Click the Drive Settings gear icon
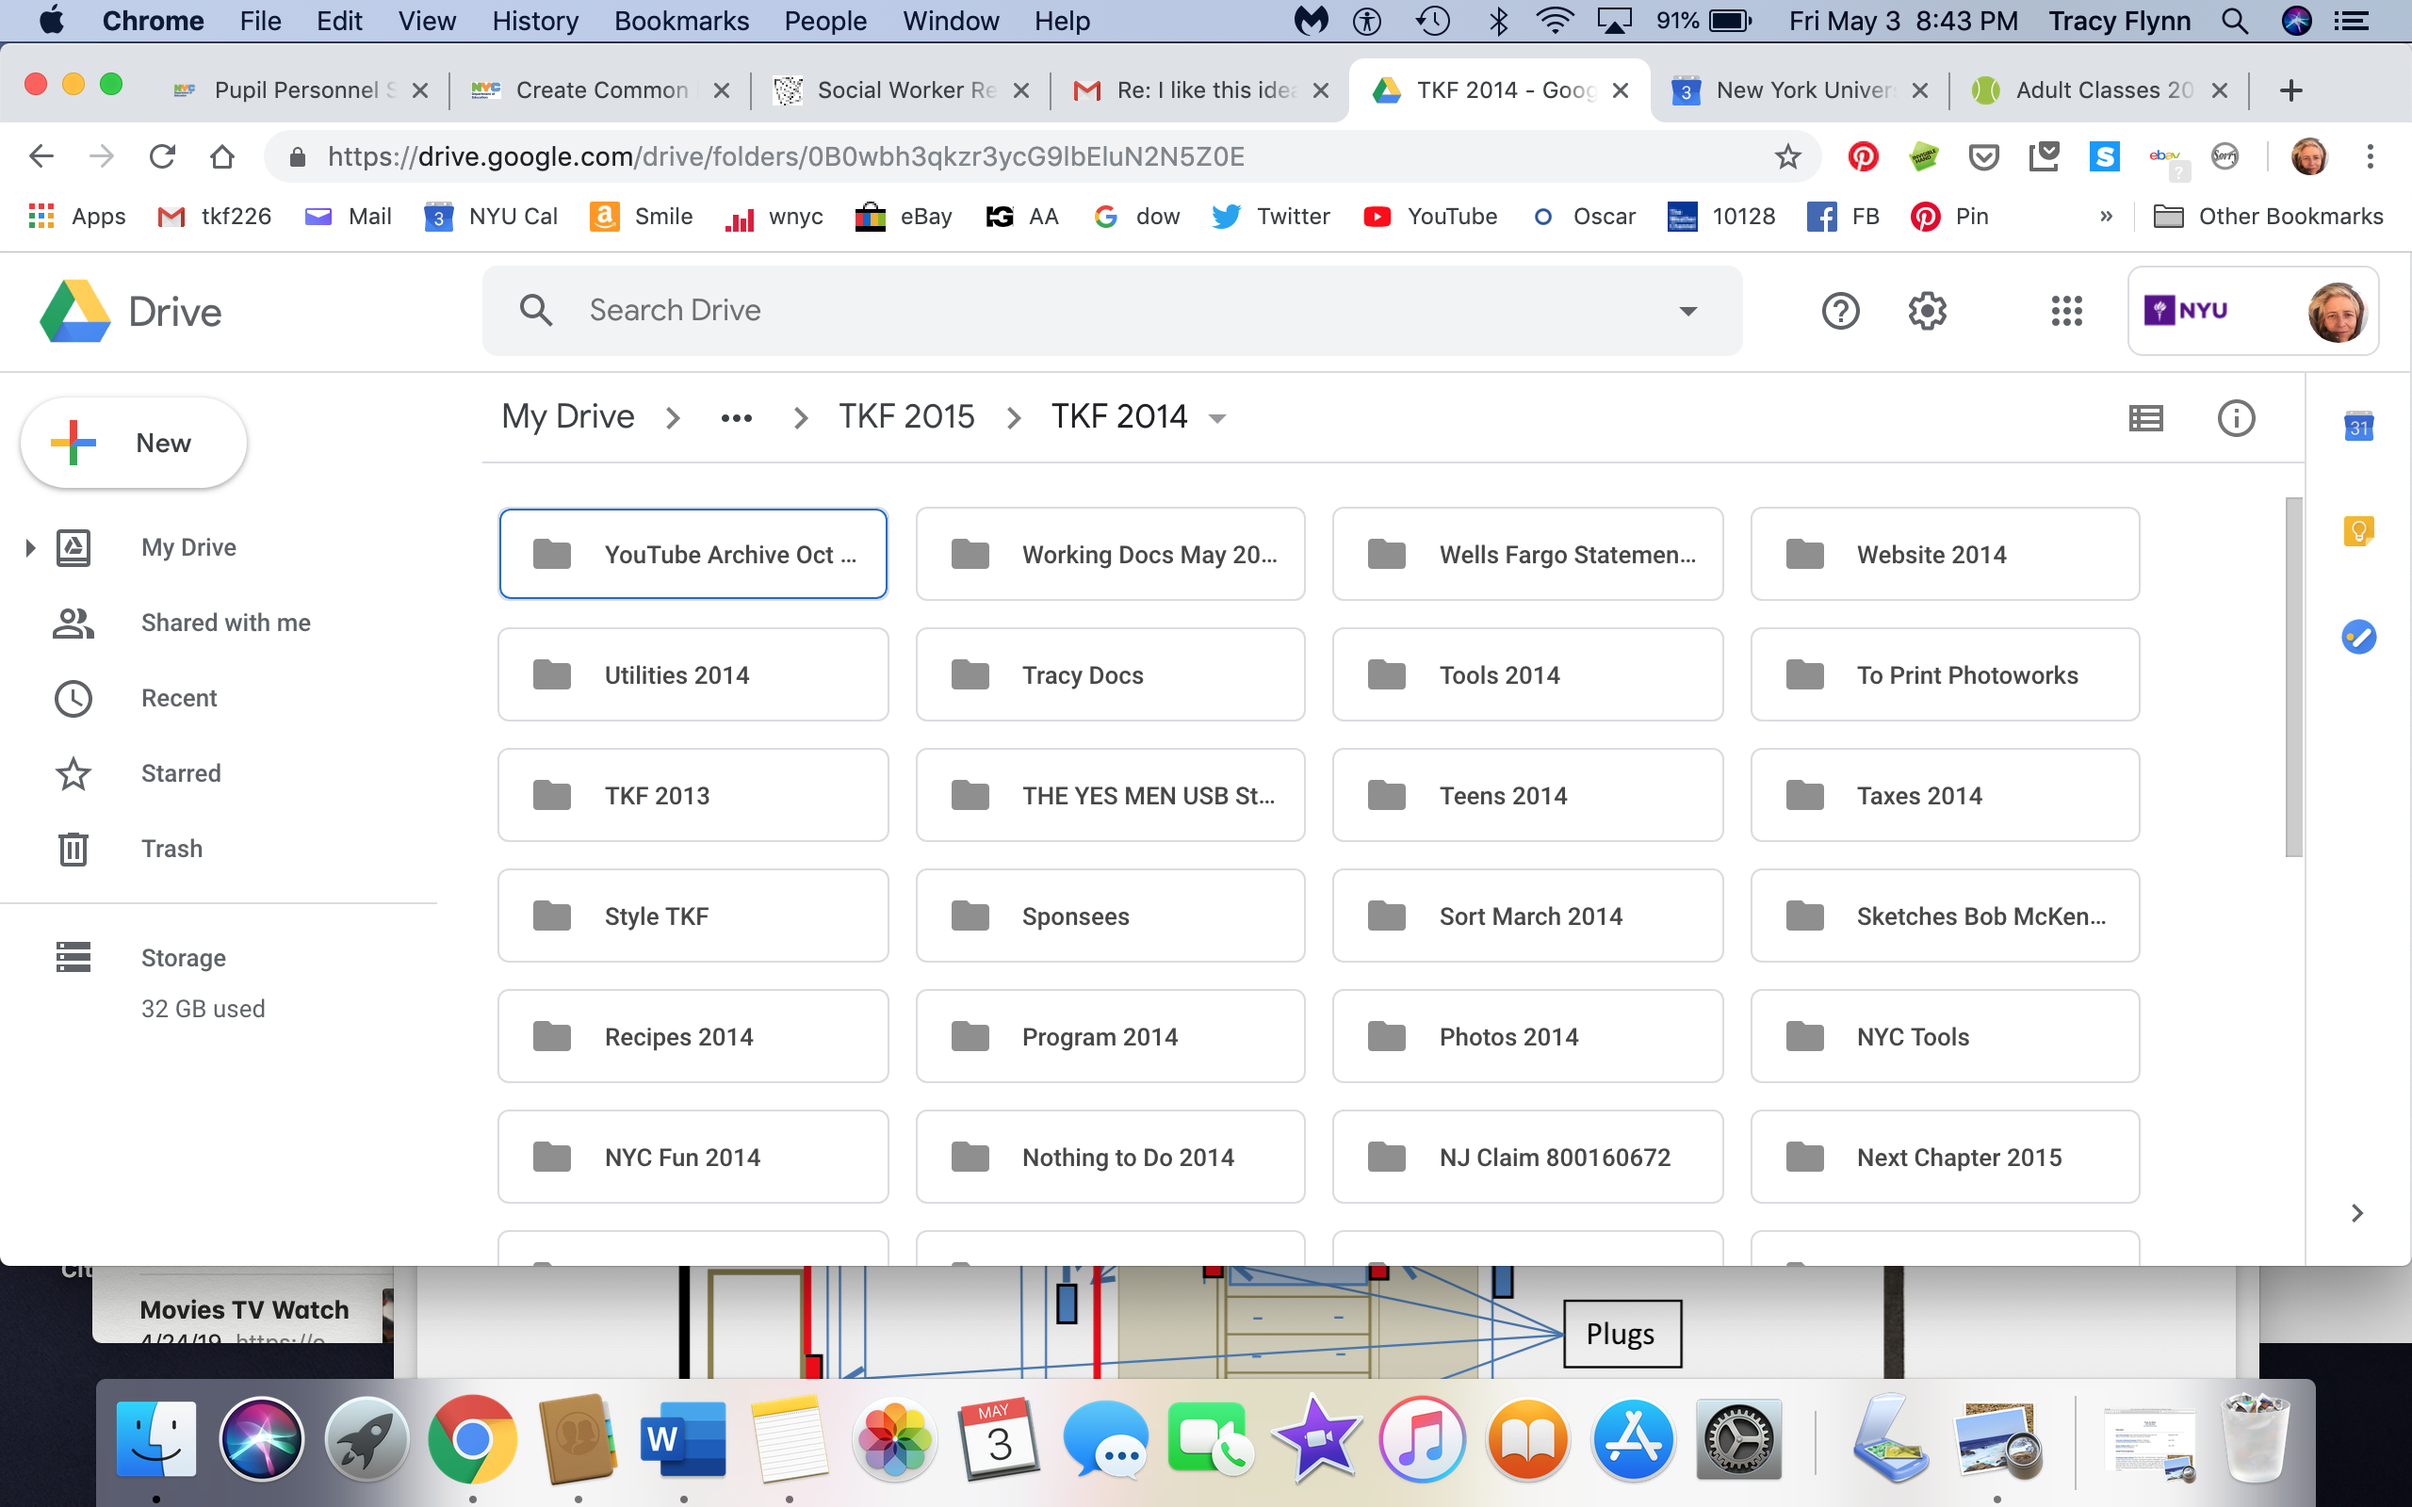The height and width of the screenshot is (1507, 2412). pos(1926,309)
